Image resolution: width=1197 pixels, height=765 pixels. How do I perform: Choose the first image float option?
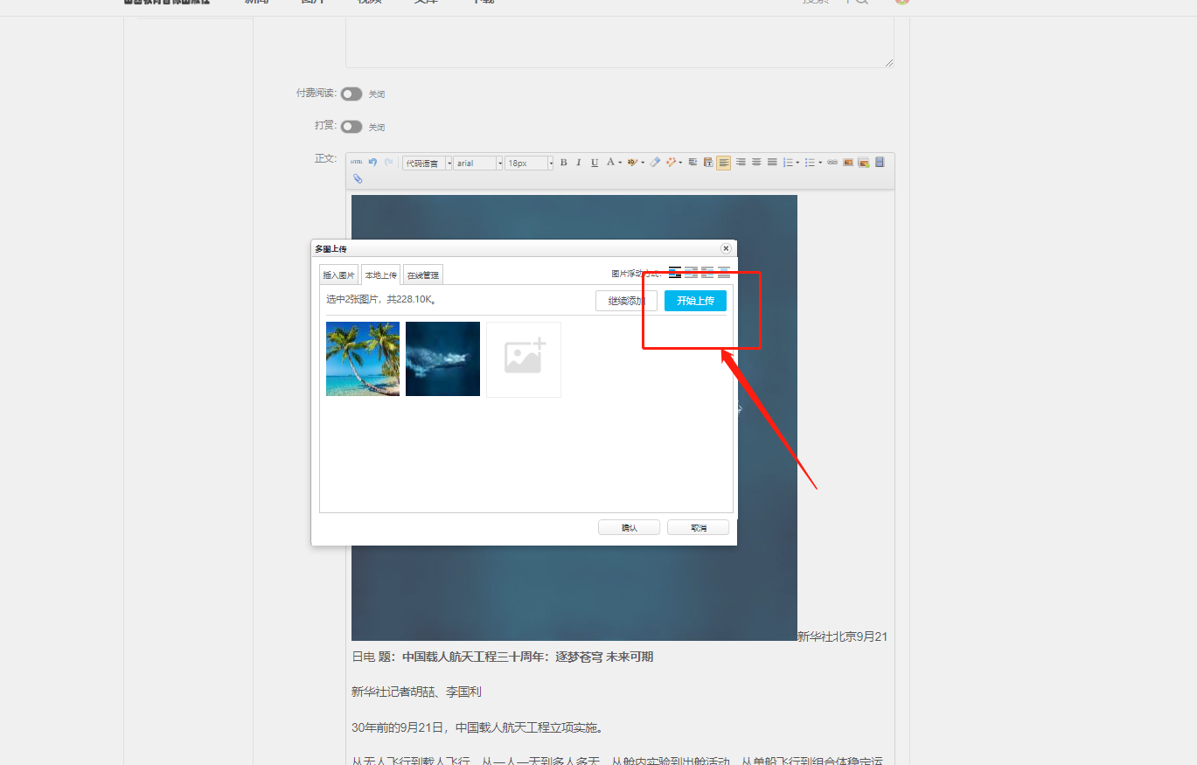674,273
